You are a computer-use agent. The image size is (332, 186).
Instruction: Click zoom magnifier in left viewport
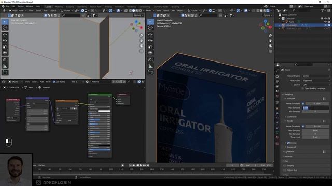(x=141, y=36)
